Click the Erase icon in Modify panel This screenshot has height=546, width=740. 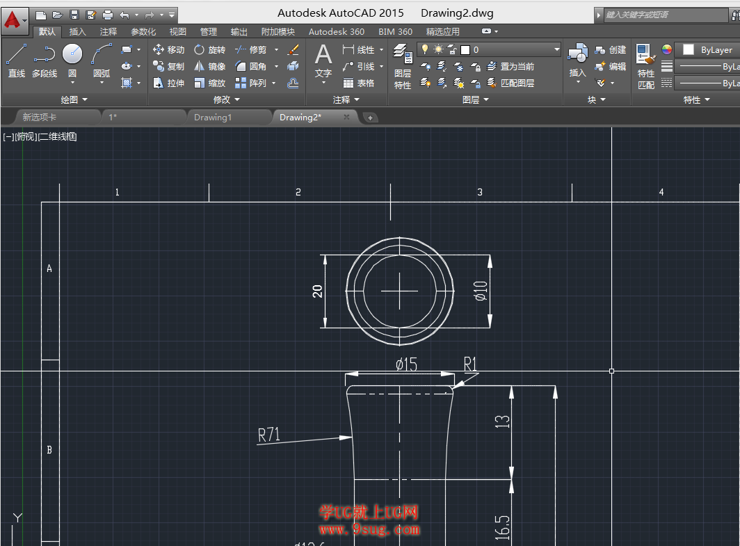coord(293,49)
